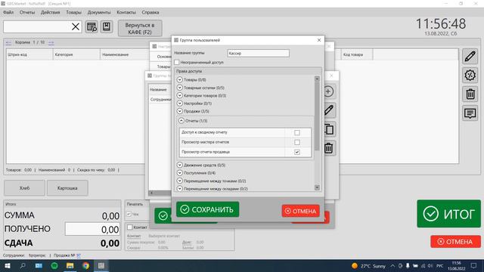Expand 'Товары (0/8)' permissions section
Image resolution: width=484 pixels, height=272 pixels.
coord(180,79)
